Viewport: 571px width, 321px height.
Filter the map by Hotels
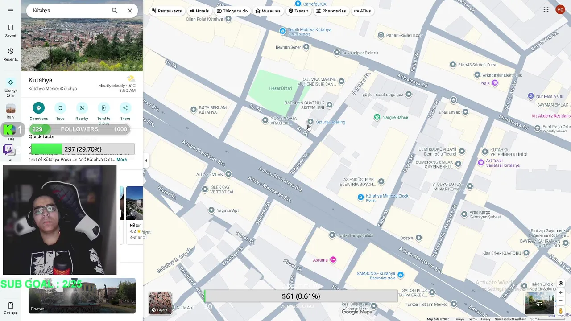199,11
